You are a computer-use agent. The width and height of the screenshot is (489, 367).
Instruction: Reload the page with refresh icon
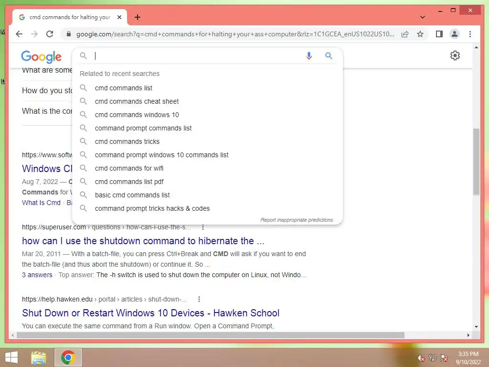click(x=50, y=34)
